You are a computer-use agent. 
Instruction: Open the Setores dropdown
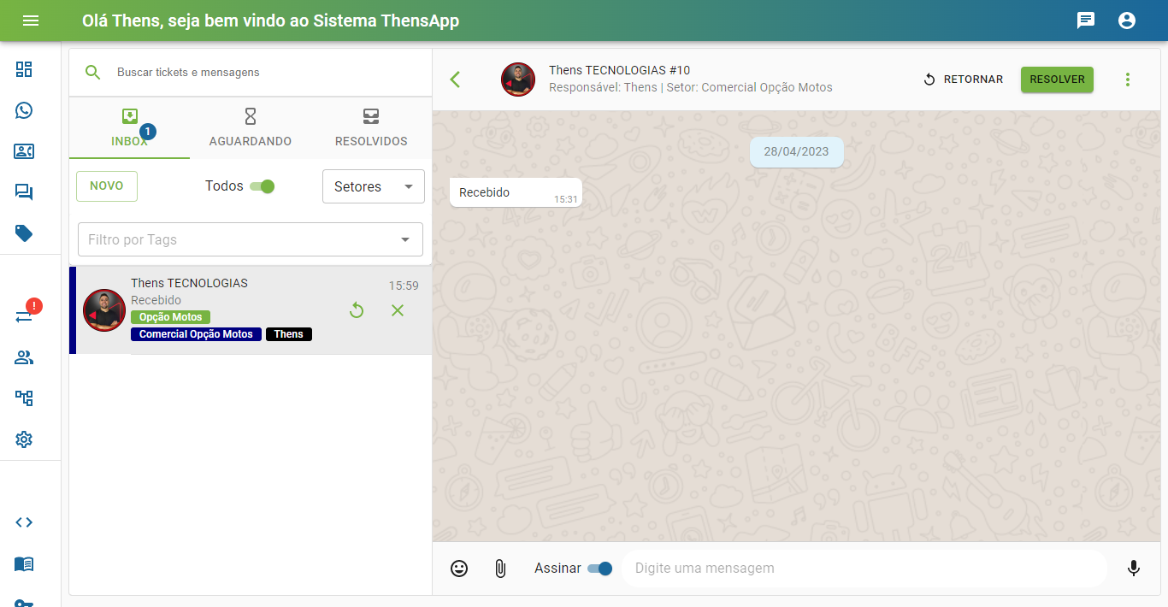point(373,186)
